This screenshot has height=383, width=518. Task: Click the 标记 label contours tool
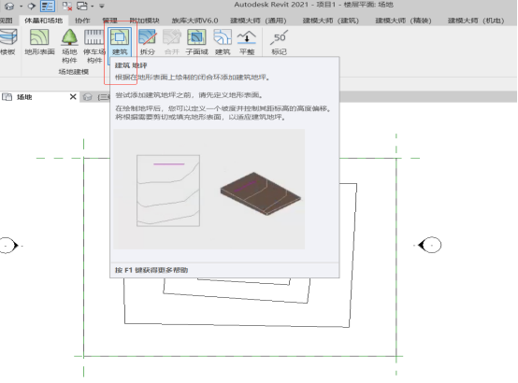point(280,42)
